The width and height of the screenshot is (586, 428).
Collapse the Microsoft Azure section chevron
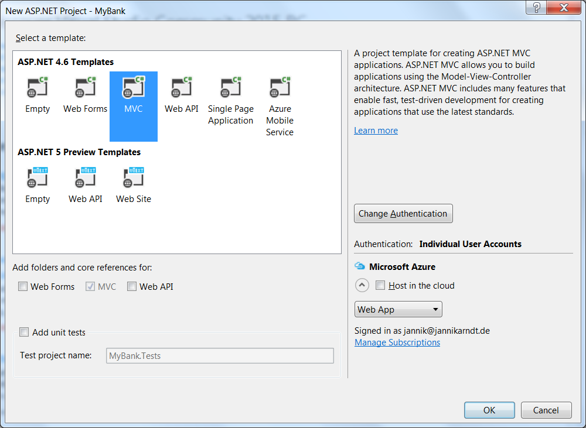(362, 285)
